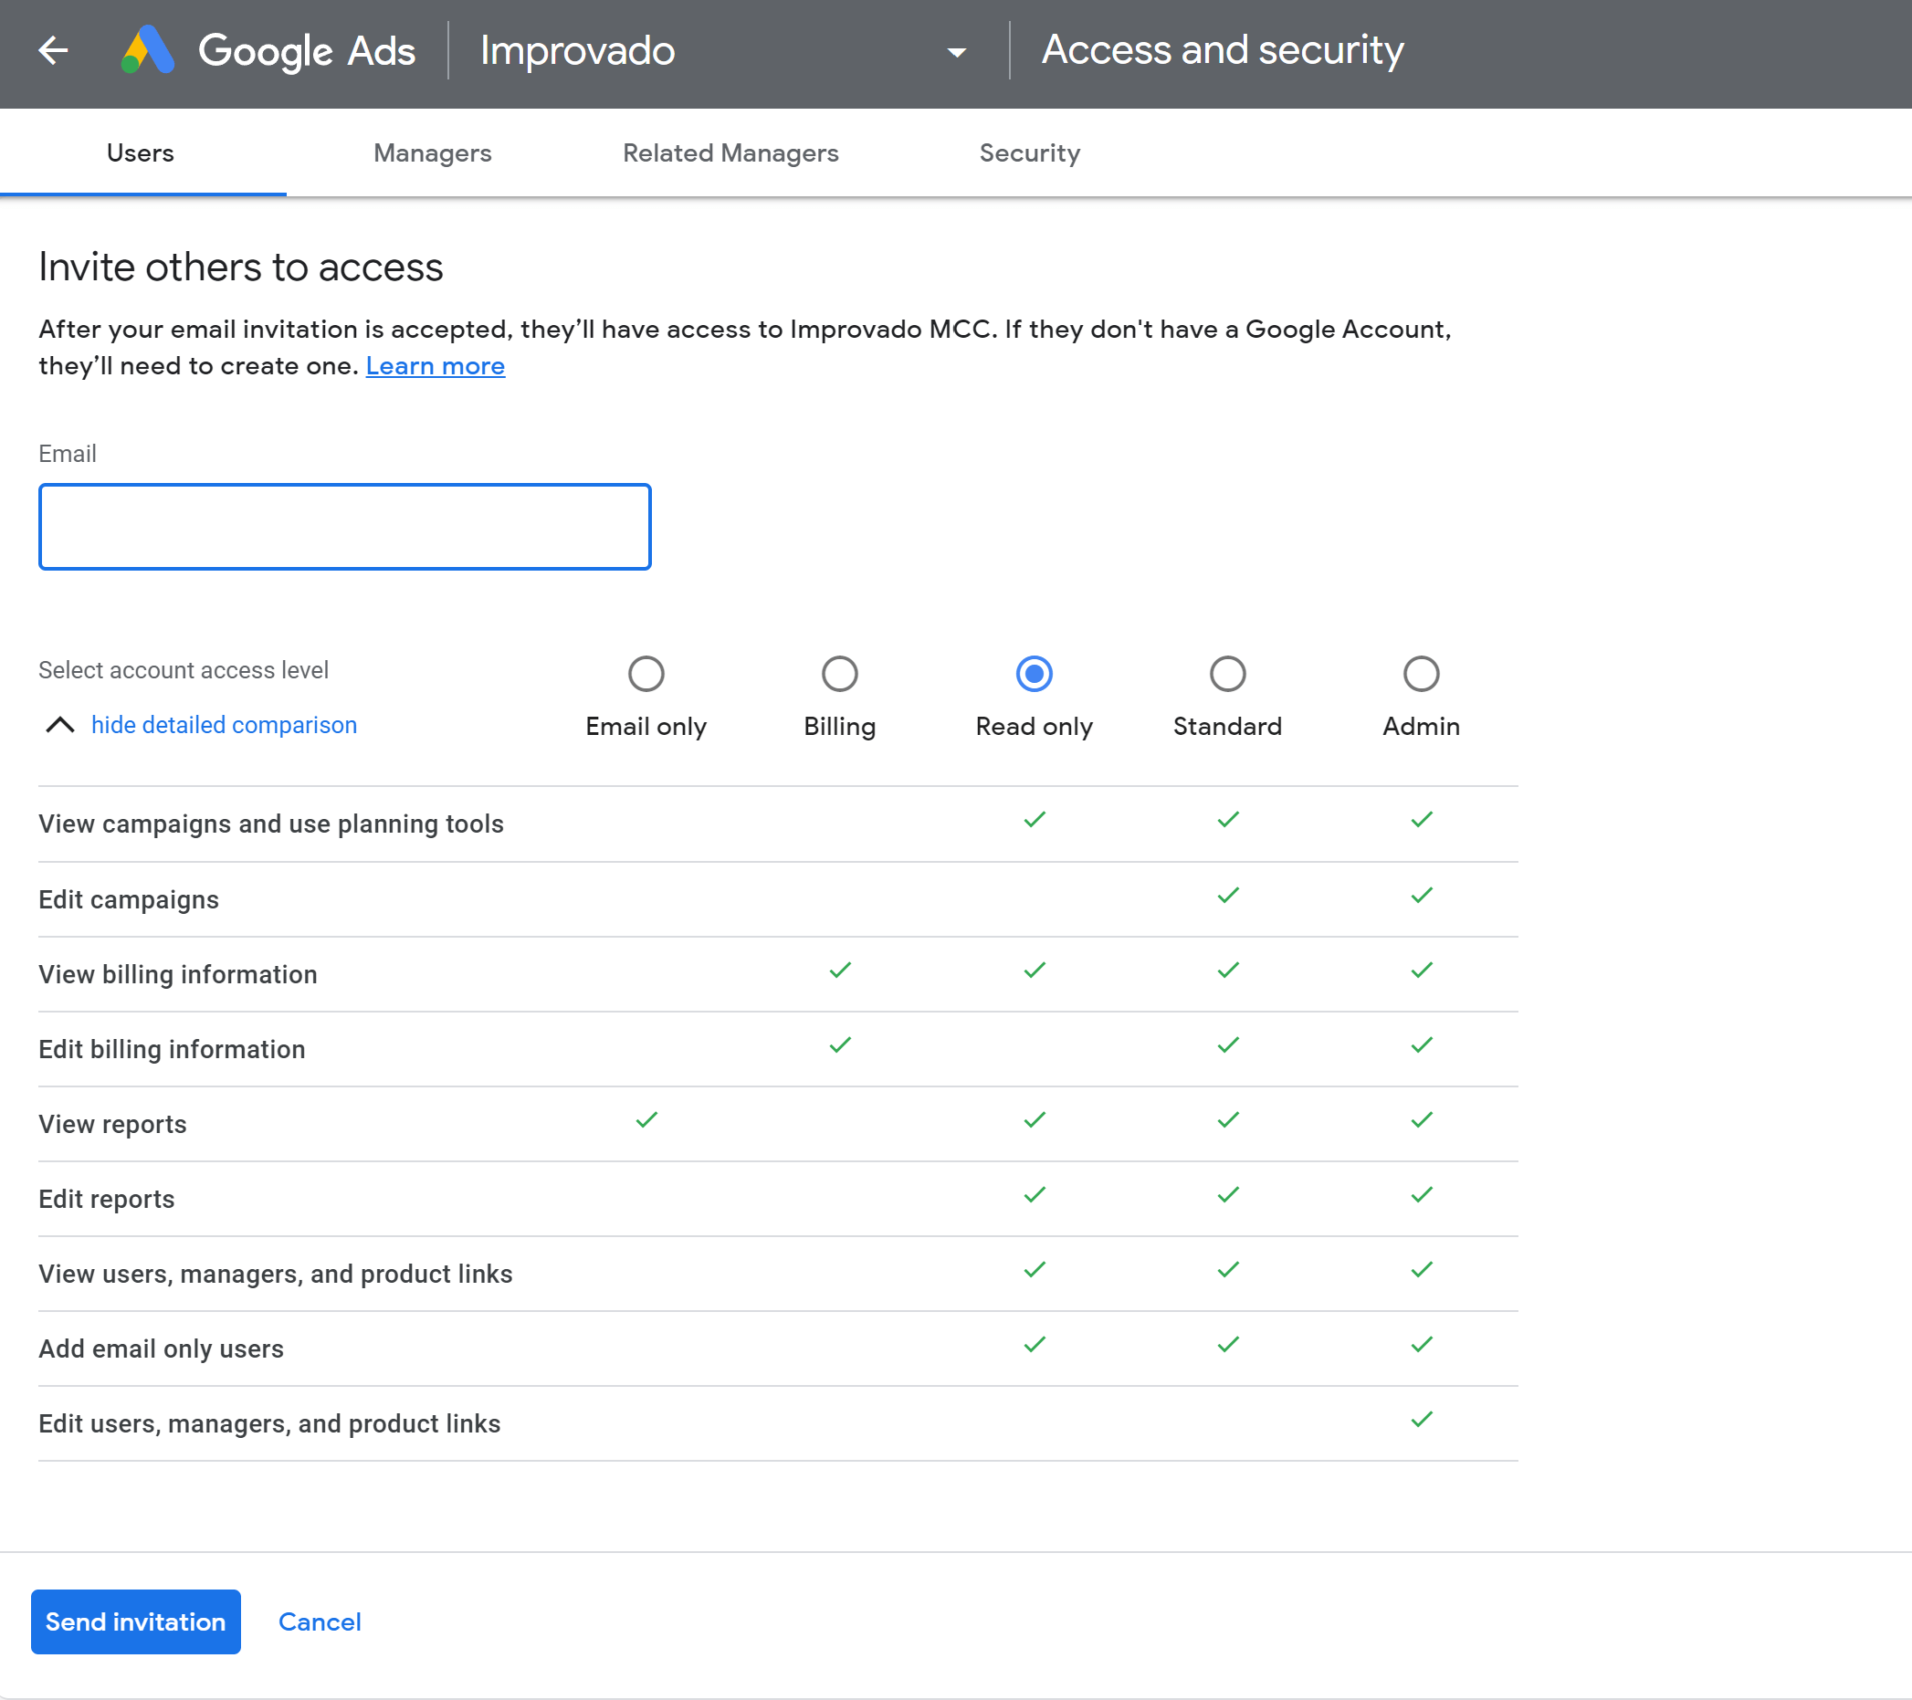Viewport: 1912px width, 1700px height.
Task: Click hide detailed comparison link
Action: pos(224,725)
